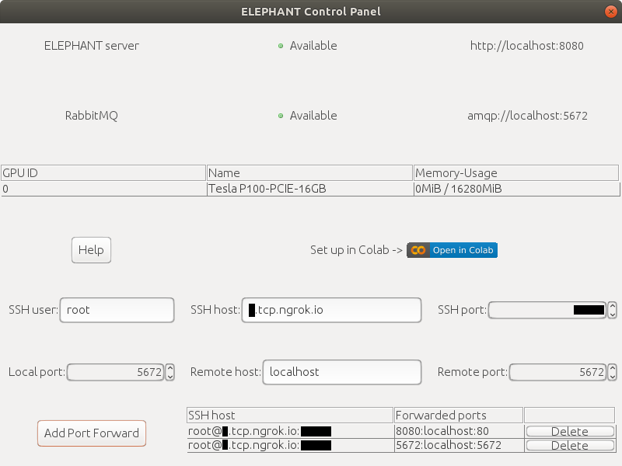The image size is (622, 466).
Task: Open the Open in Colab badge
Action: pyautogui.click(x=453, y=250)
